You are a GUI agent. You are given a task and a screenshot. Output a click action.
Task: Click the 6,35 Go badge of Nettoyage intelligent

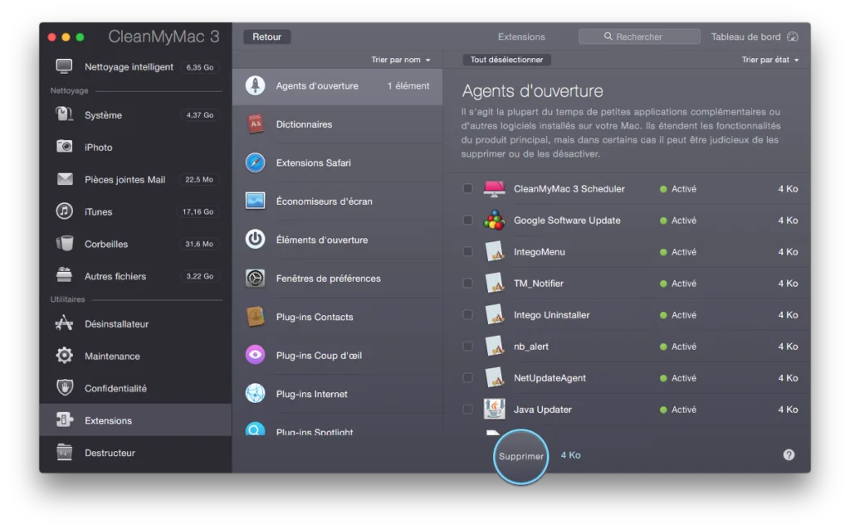click(x=199, y=67)
